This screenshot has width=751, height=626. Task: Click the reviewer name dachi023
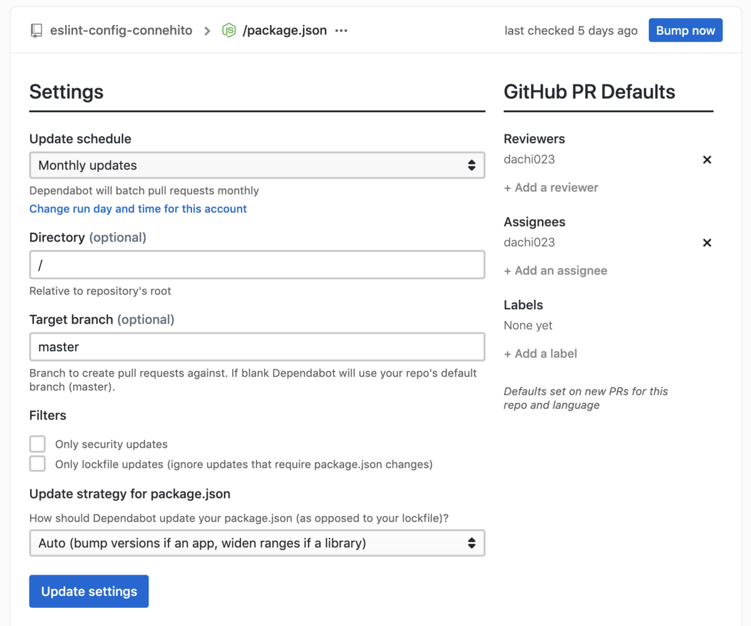click(529, 160)
